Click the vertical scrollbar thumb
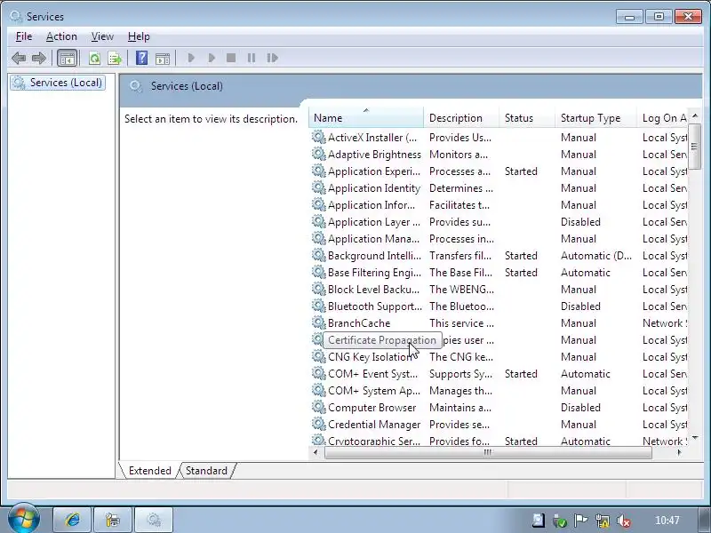The image size is (711, 533). click(x=695, y=146)
